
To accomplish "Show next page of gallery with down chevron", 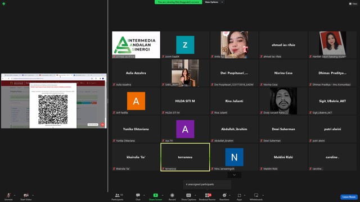I will [234, 175].
